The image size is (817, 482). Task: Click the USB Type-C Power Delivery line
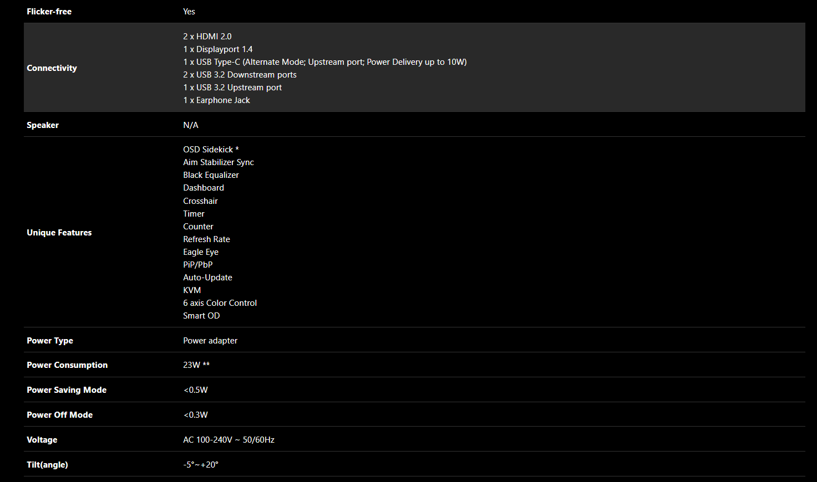[325, 62]
